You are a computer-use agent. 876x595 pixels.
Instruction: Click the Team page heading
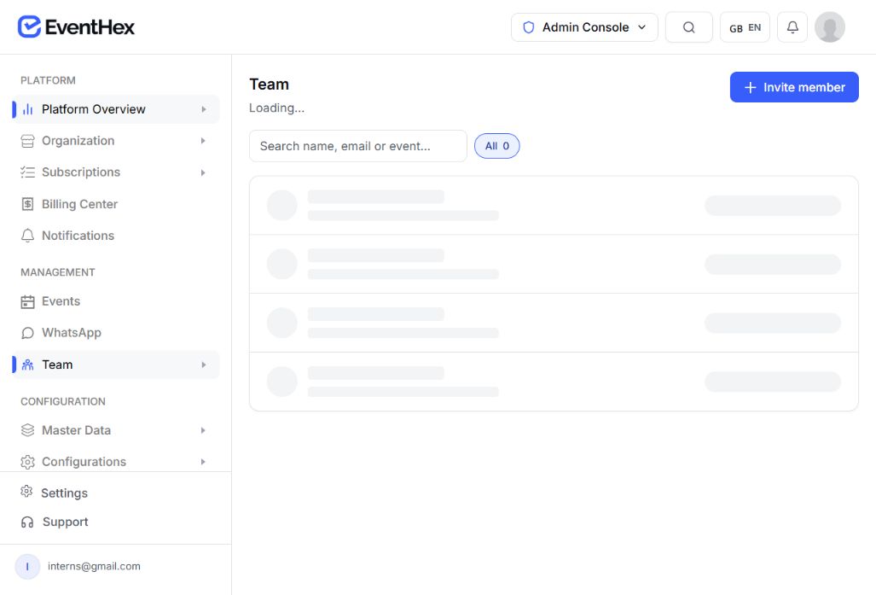pyautogui.click(x=270, y=85)
